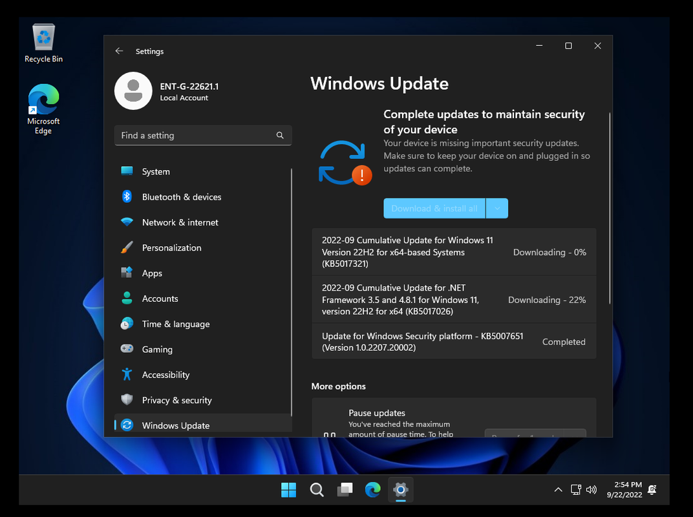Image resolution: width=693 pixels, height=517 pixels.
Task: Click the KB5017321 cumulative update entry
Action: 454,252
